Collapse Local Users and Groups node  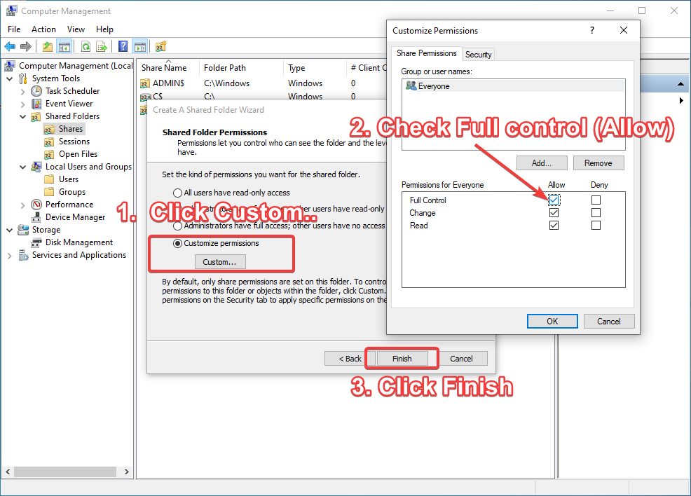point(23,167)
